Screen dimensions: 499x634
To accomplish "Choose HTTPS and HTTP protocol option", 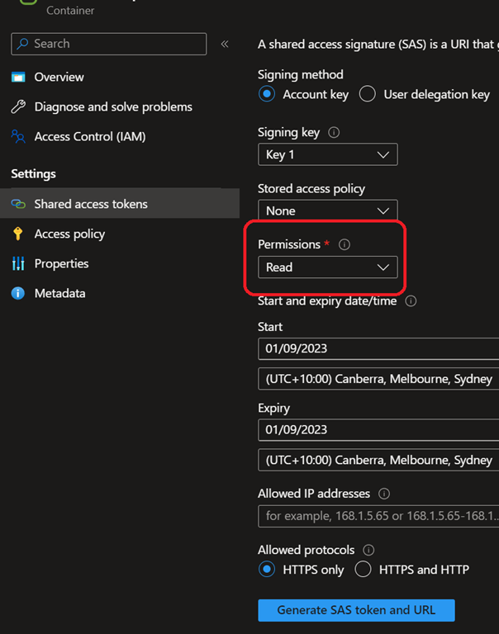I will (x=363, y=570).
